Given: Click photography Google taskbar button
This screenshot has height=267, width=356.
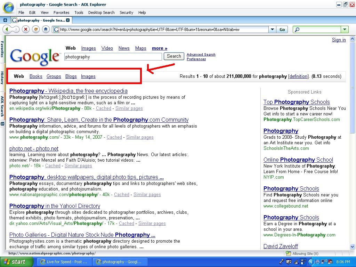Looking at the screenshot, I should click(x=120, y=262).
